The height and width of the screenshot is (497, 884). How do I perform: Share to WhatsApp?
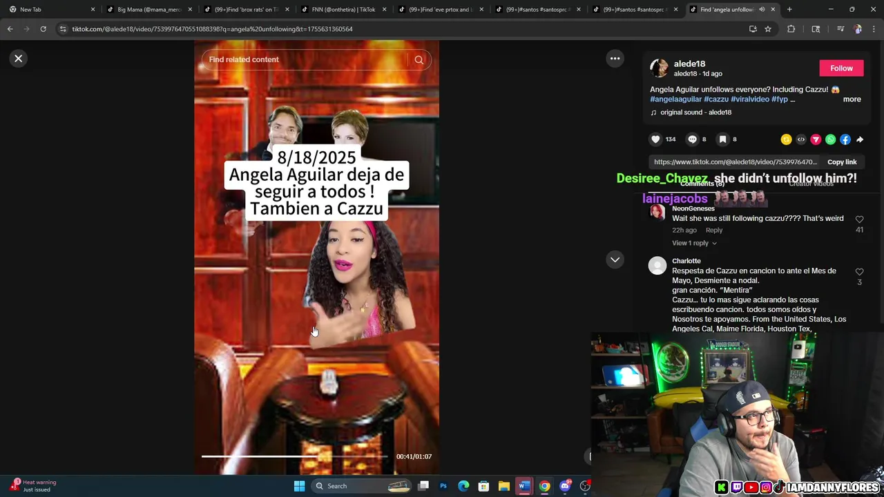coord(831,139)
